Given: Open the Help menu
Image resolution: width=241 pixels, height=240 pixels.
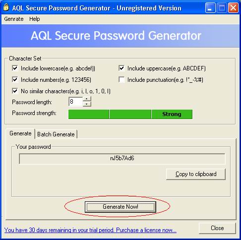Looking at the screenshot, I should coord(35,19).
